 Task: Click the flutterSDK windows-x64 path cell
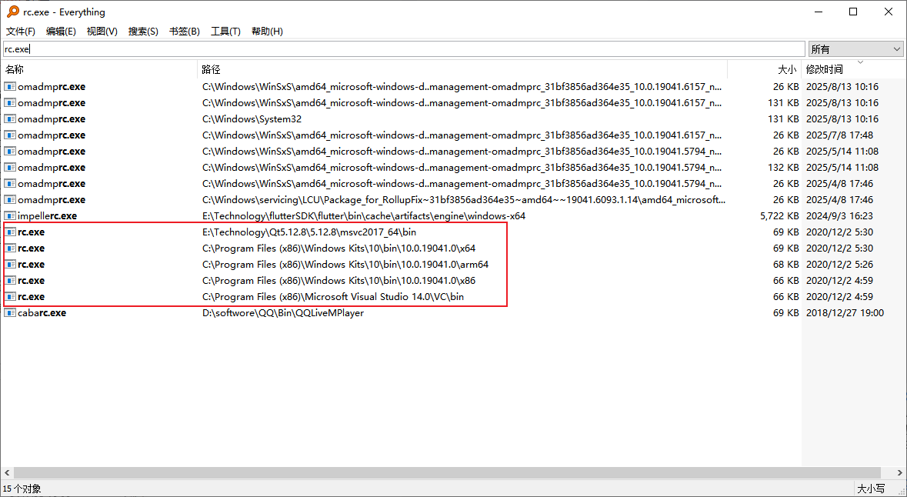pyautogui.click(x=364, y=216)
